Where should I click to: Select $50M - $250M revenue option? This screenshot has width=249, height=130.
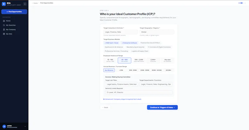tap(157, 70)
